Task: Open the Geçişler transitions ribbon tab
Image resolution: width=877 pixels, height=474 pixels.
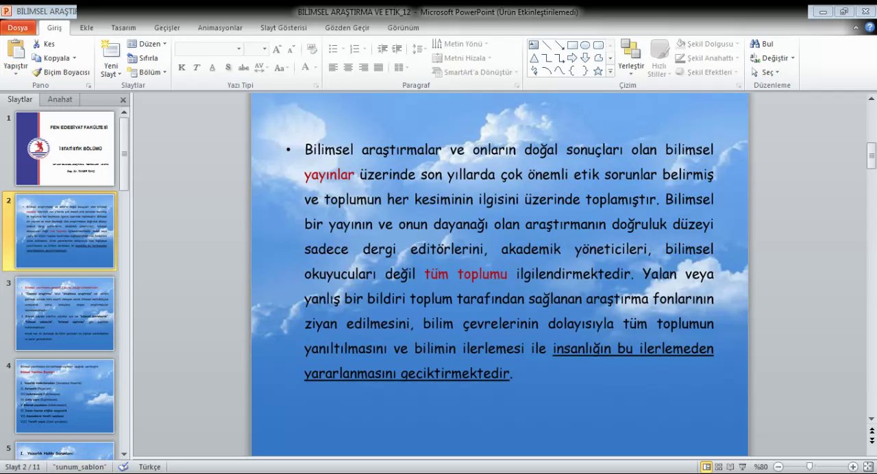Action: 167,27
